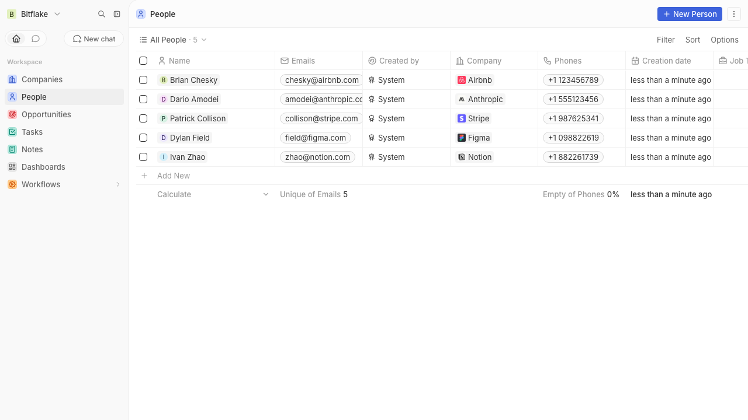The image size is (748, 420).
Task: Open the search magnifier icon
Action: click(x=102, y=14)
